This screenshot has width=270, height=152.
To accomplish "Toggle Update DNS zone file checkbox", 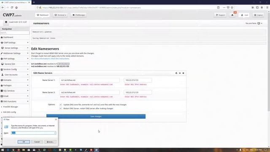I will coord(61,105).
